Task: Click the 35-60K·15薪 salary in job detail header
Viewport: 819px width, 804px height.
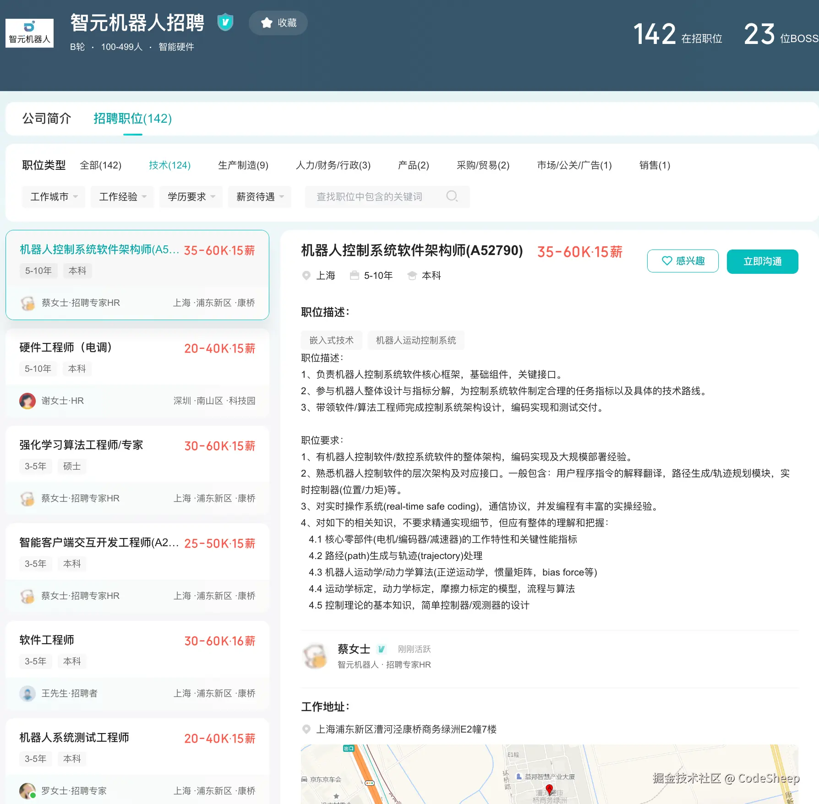Action: [580, 252]
